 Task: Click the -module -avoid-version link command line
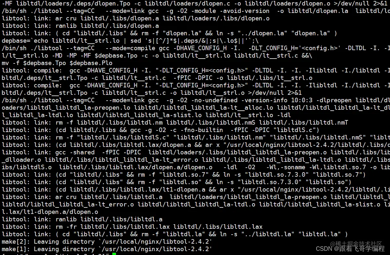point(195,11)
